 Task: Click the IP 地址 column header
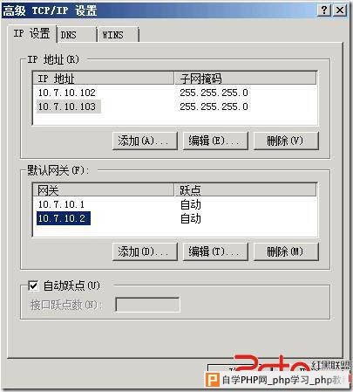tap(104, 79)
